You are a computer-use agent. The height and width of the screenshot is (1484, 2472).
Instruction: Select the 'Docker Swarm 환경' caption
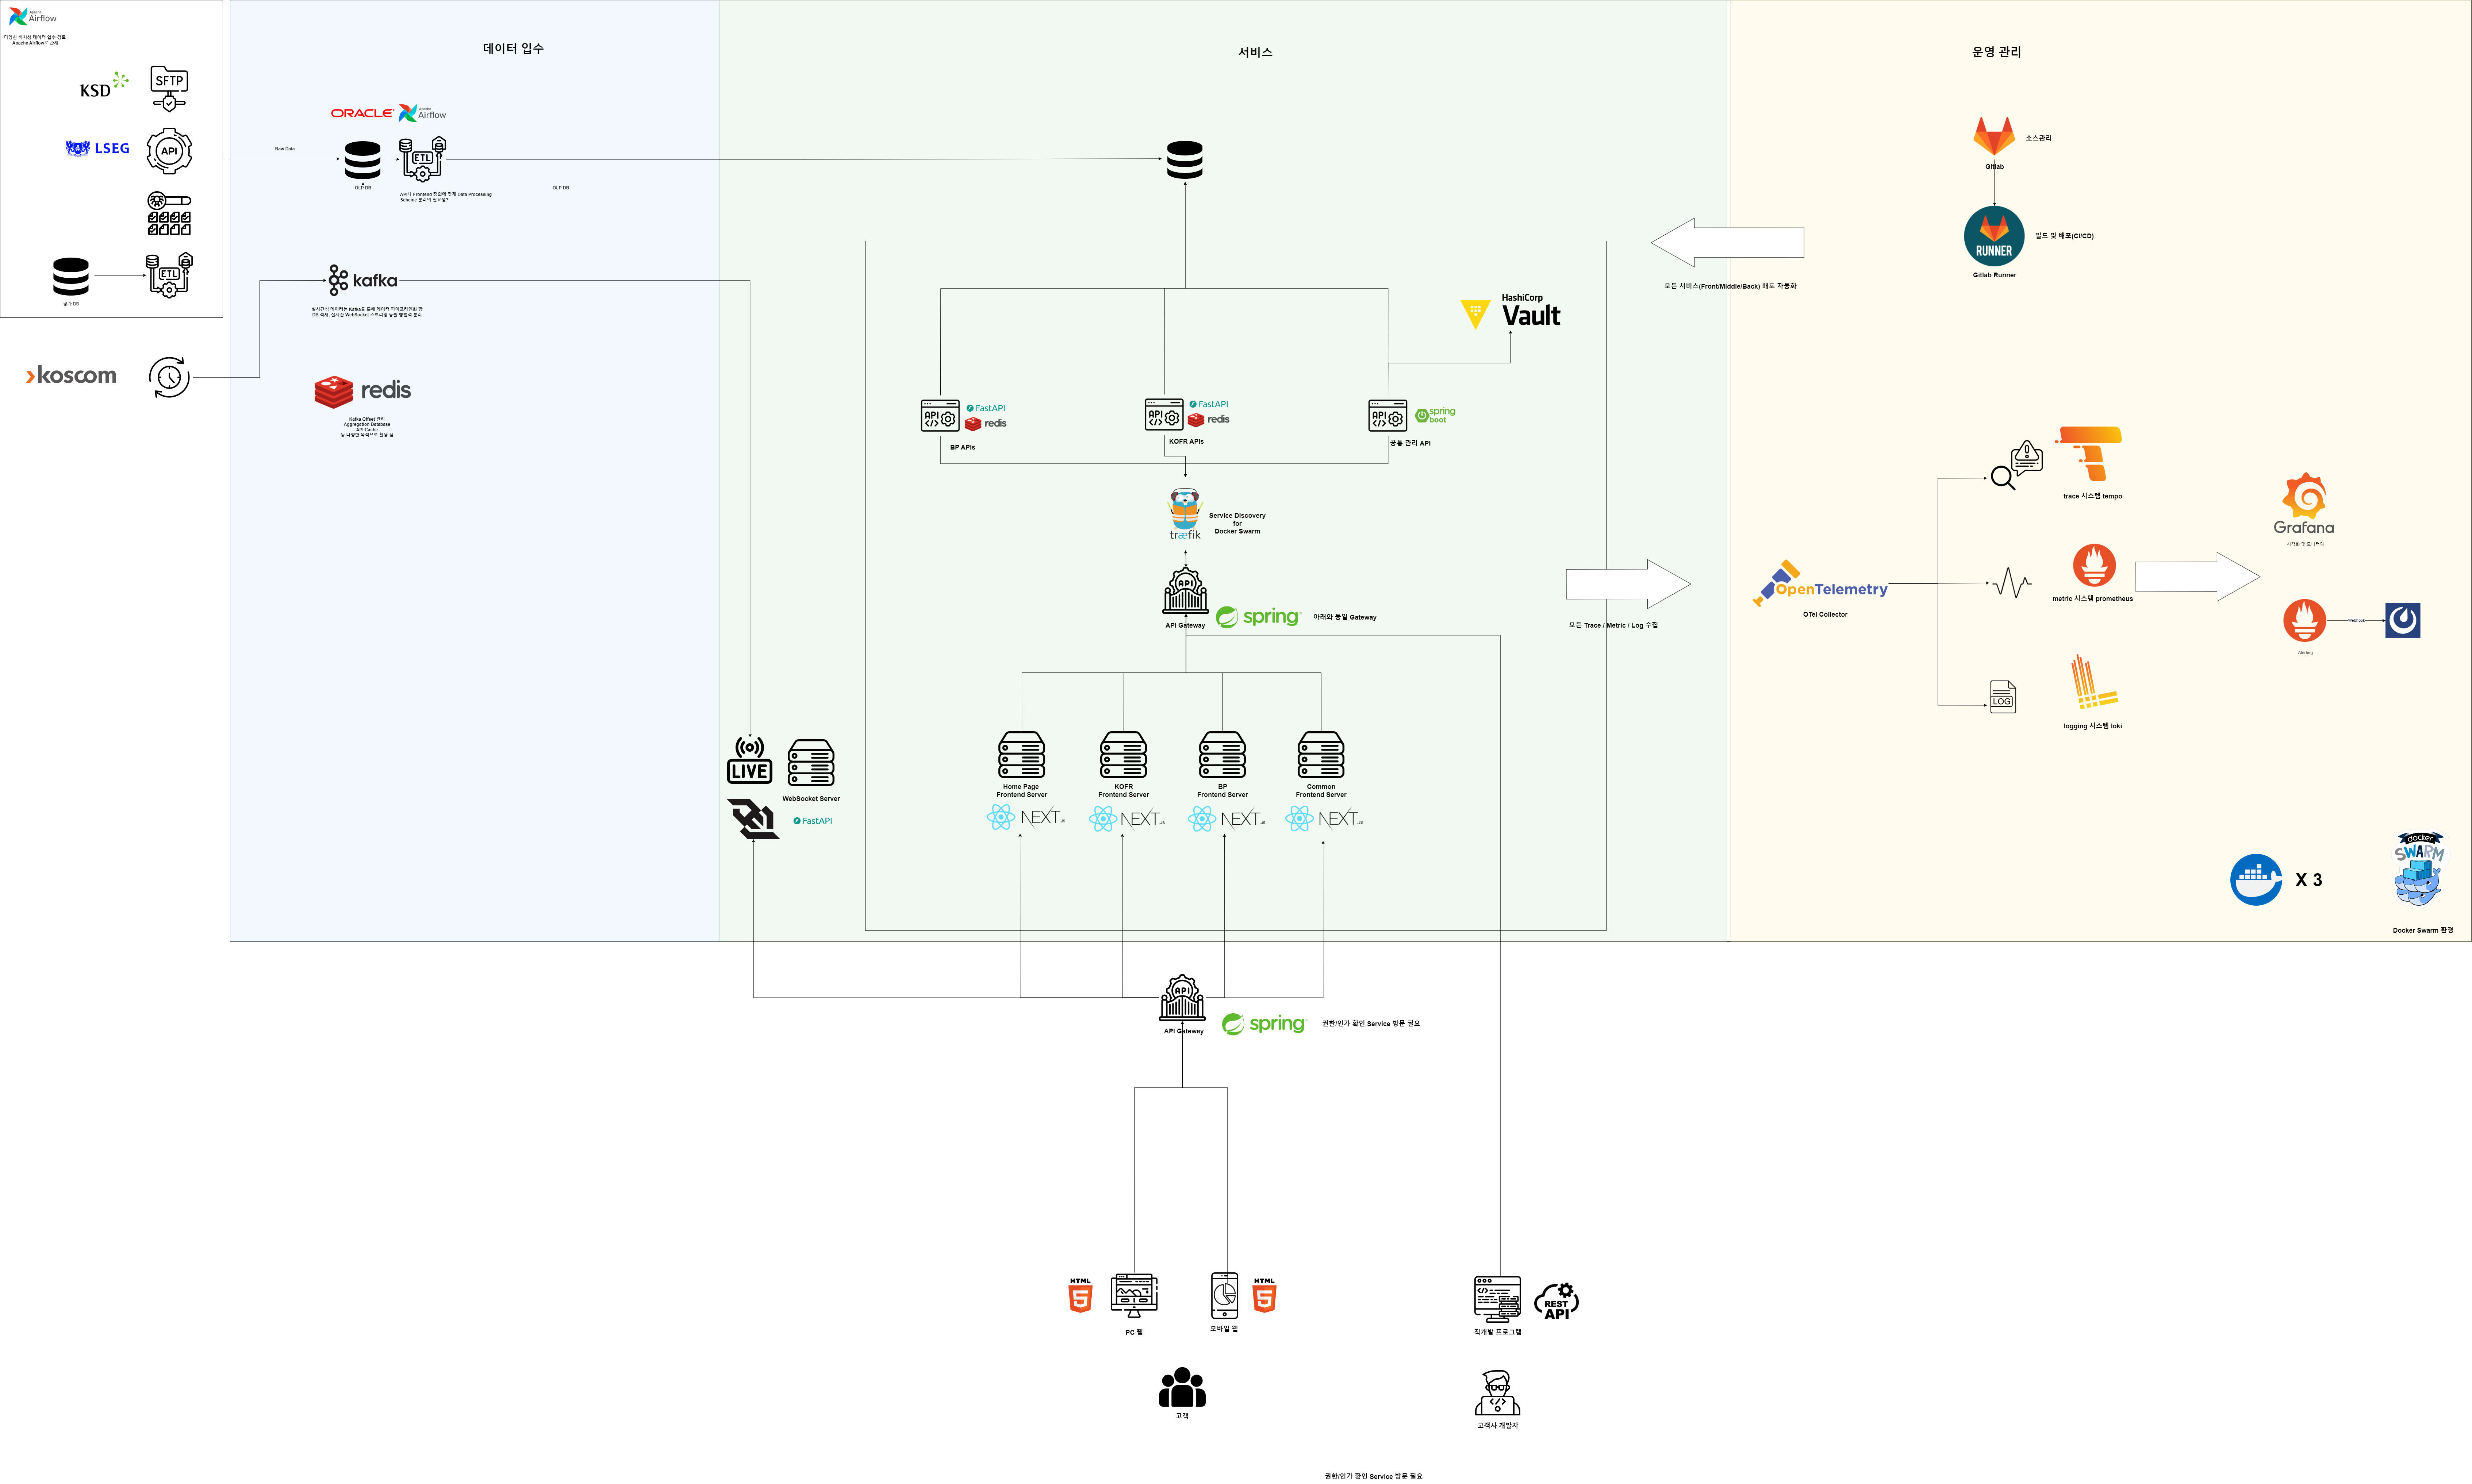2423,930
